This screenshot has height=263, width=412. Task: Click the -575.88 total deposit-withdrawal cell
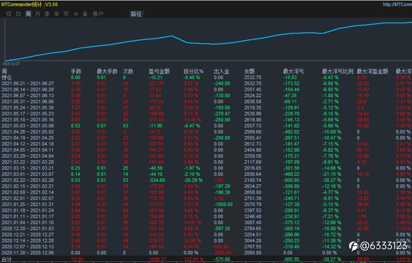[222, 259]
